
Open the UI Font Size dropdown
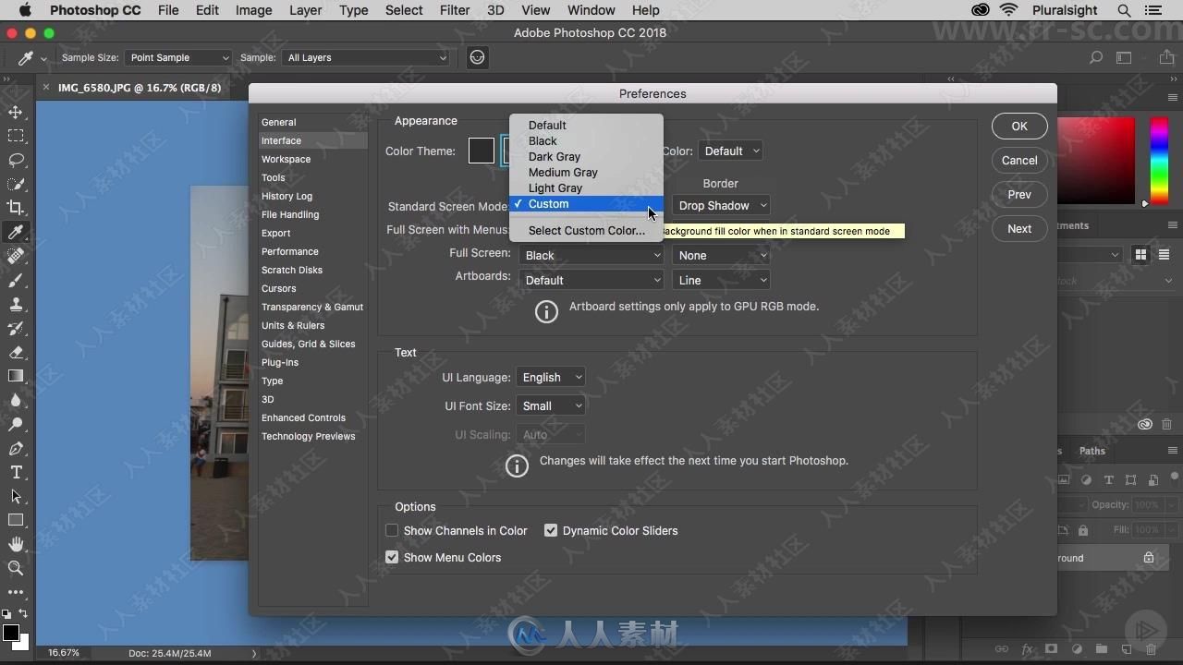coord(550,405)
